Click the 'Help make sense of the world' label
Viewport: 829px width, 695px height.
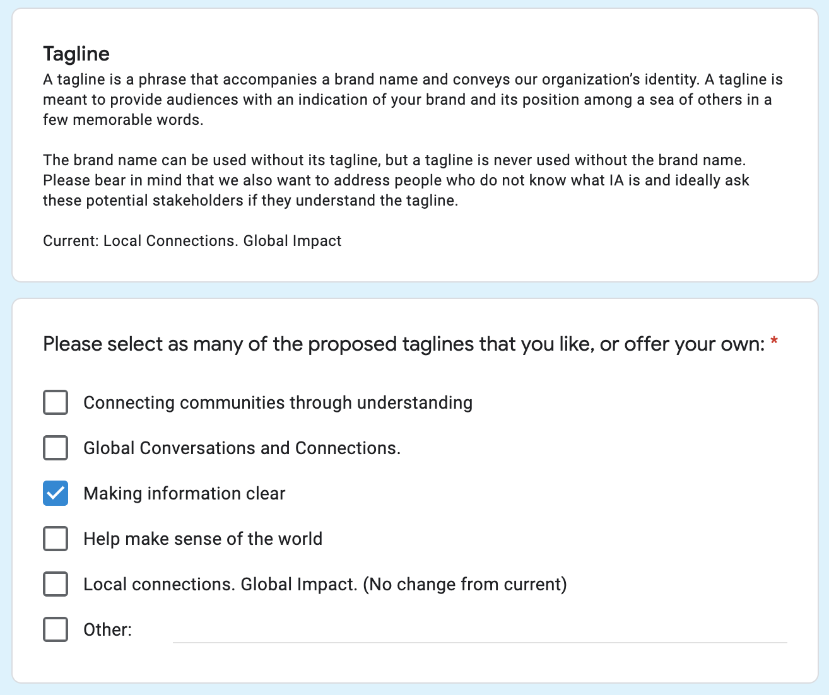[203, 539]
